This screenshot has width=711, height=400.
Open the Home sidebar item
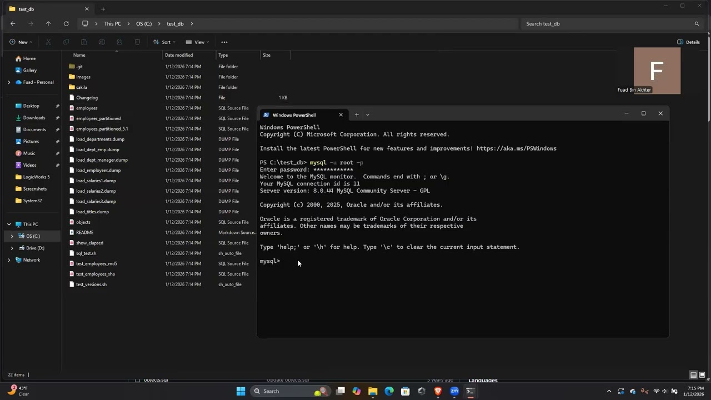(29, 58)
